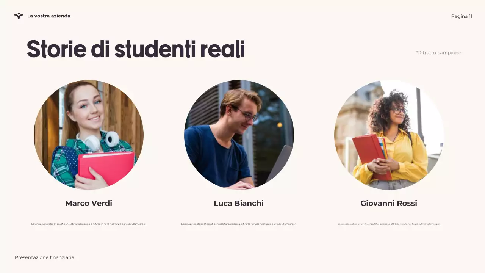The width and height of the screenshot is (485, 273).
Task: Click the name "Luca Bianchi"
Action: pos(239,203)
